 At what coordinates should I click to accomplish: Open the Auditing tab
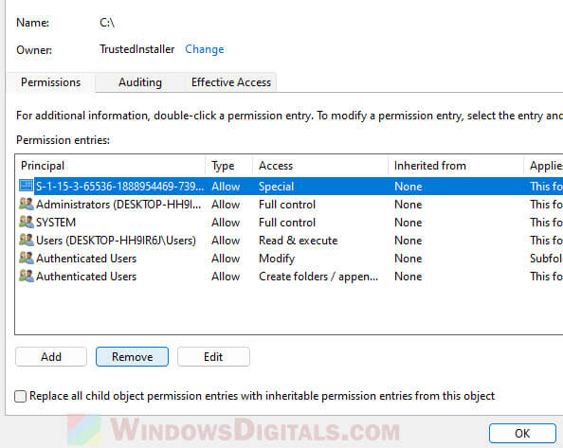(140, 82)
